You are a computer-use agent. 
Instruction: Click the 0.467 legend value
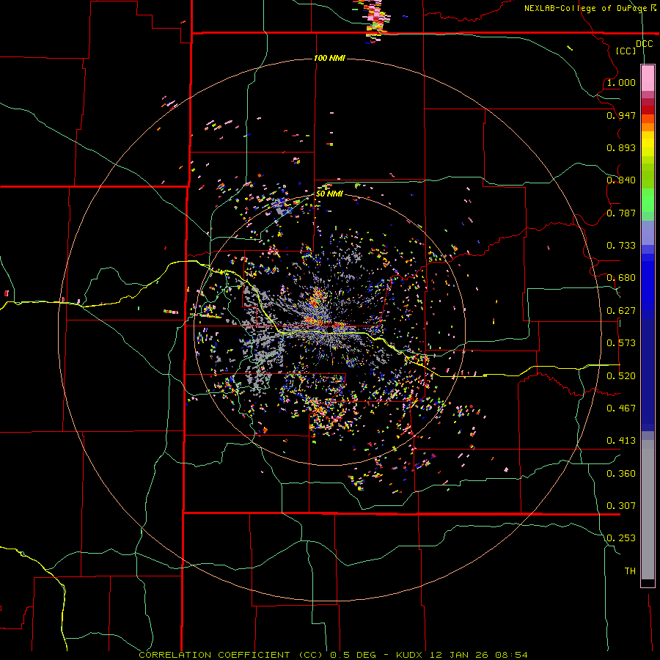(x=621, y=408)
